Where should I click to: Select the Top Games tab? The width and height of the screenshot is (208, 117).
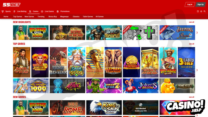tap(17, 17)
